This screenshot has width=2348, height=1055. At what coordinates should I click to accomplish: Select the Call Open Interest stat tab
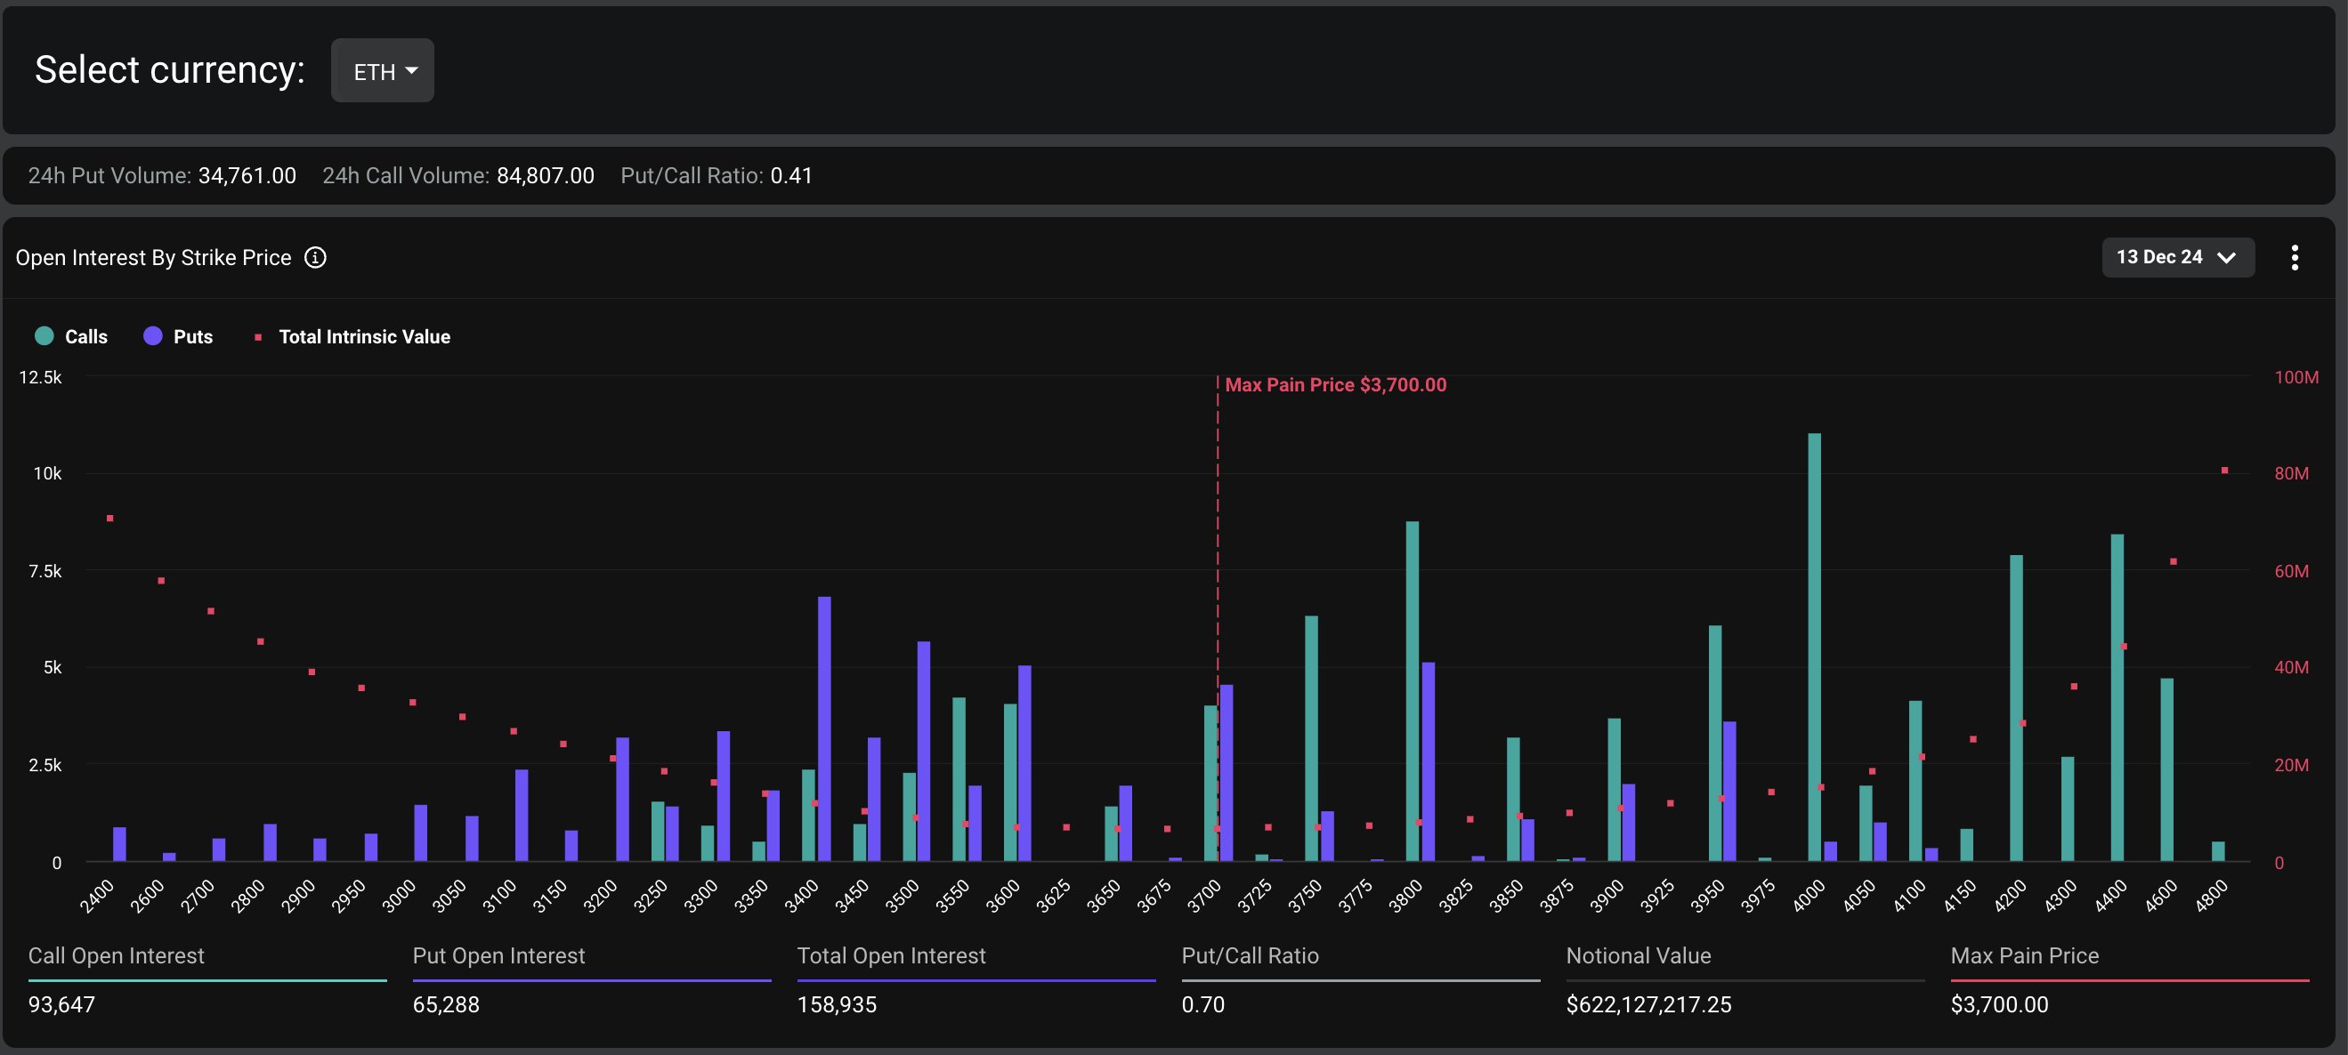(x=116, y=955)
